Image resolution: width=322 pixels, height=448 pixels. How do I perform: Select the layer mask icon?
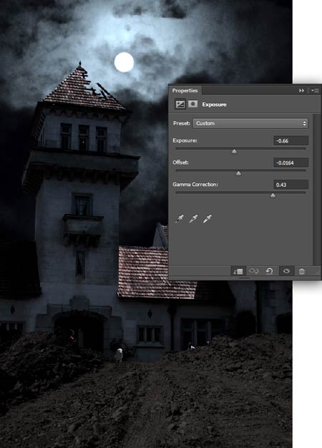pos(193,104)
